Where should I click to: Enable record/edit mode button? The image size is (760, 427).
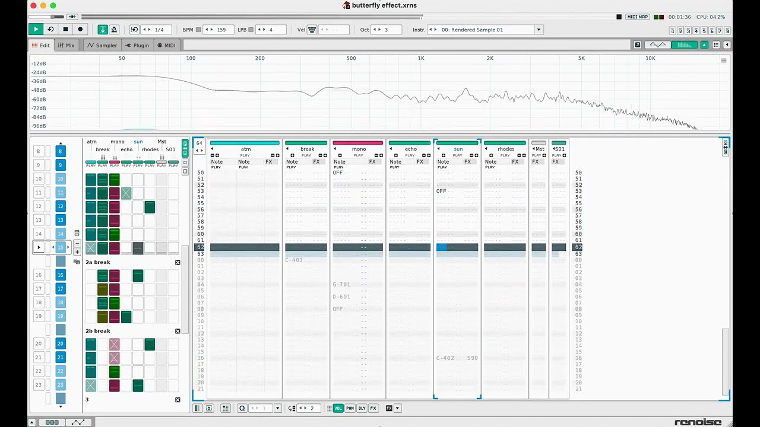point(80,29)
